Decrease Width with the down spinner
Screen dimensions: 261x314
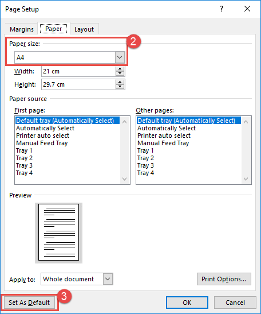point(120,73)
